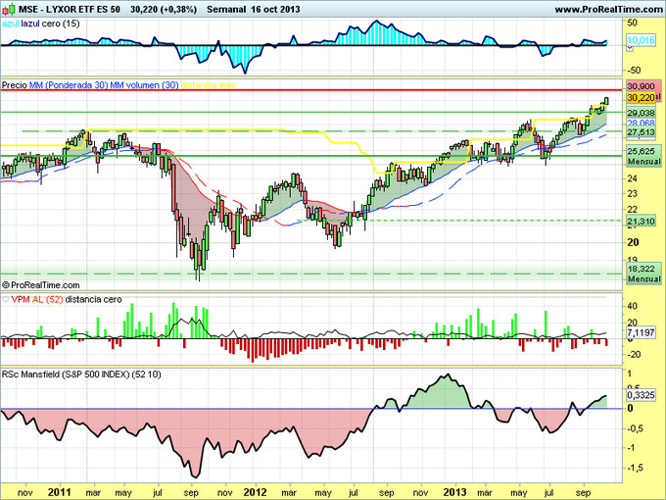Click the 0,3325 RSc Mansfield value tag
The image size is (666, 500).
[x=640, y=394]
